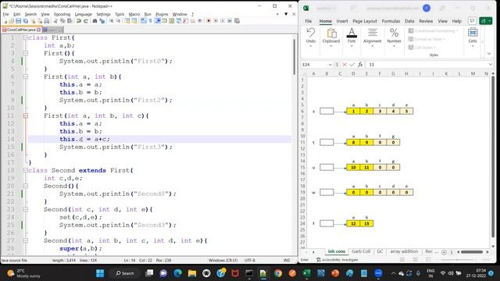The width and height of the screenshot is (500, 281).
Task: Open Notepad++ Macro menu
Action: point(134,14)
